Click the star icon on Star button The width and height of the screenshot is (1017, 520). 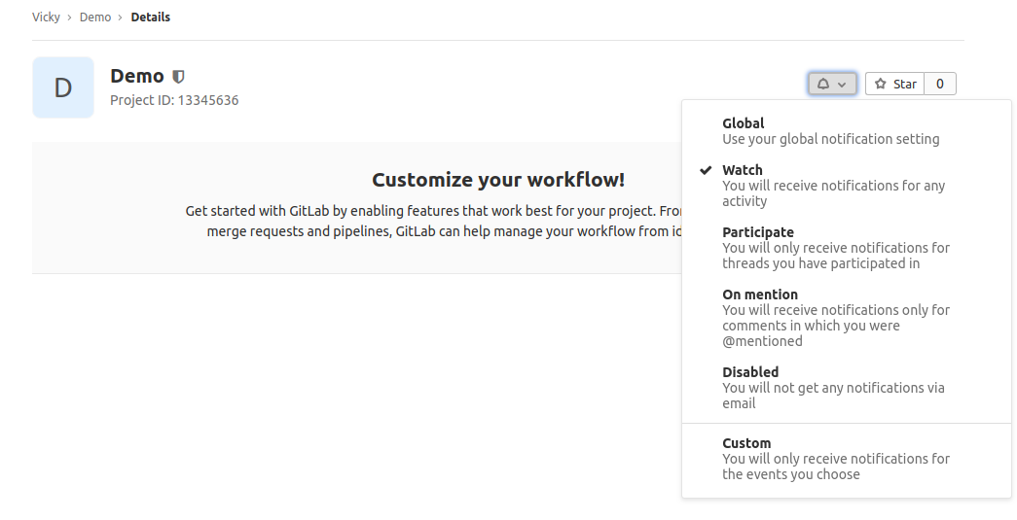pyautogui.click(x=881, y=85)
